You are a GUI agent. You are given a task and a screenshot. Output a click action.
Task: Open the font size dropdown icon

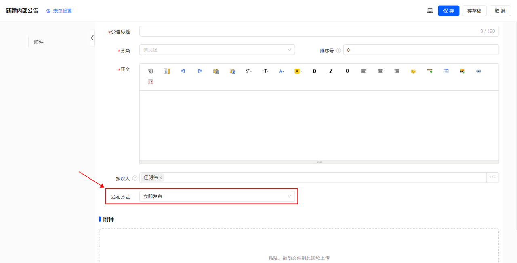tap(265, 71)
